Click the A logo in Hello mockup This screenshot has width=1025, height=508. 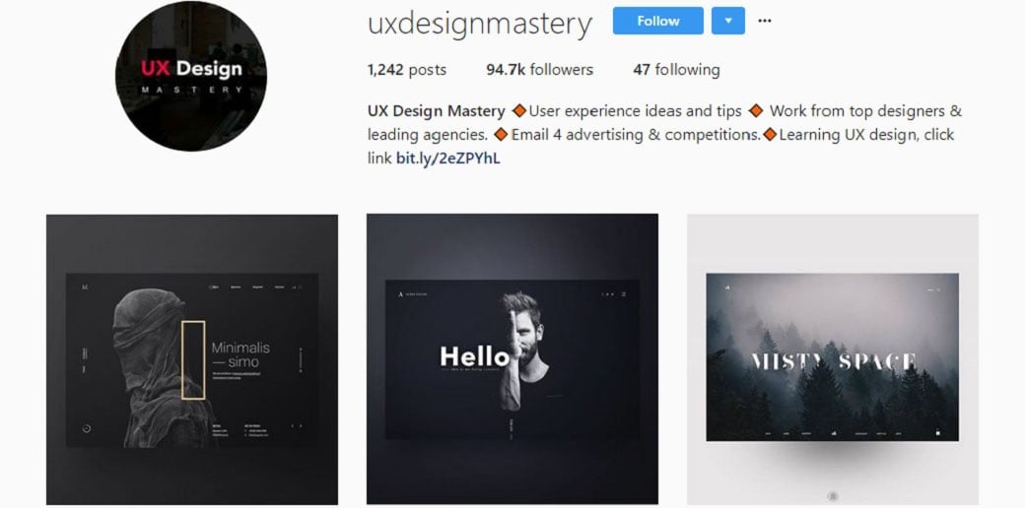[401, 294]
